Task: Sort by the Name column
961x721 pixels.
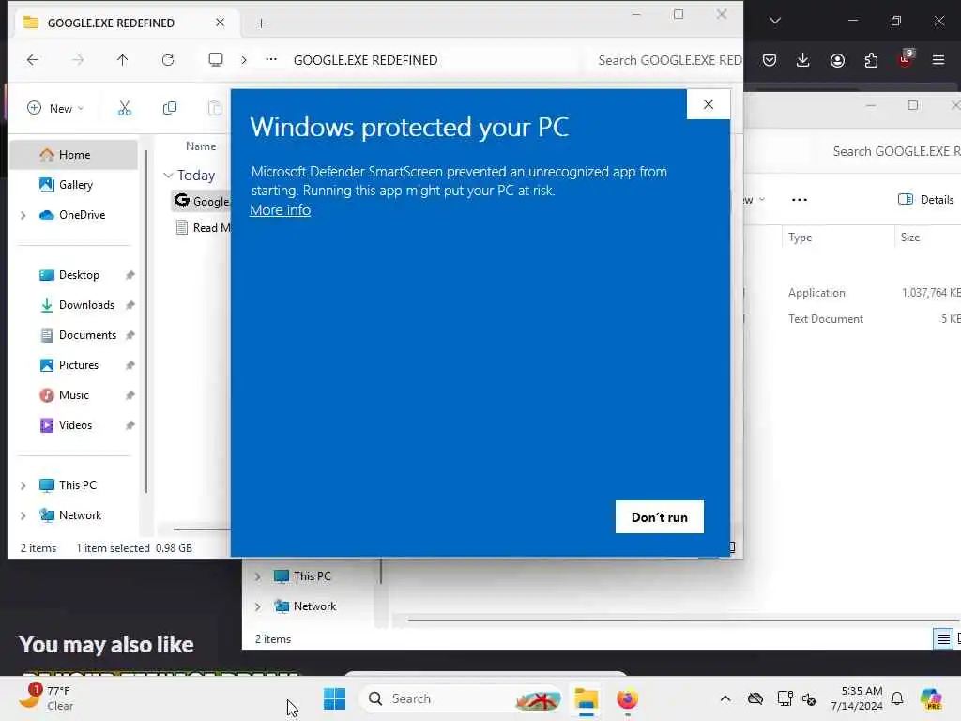Action: [201, 146]
